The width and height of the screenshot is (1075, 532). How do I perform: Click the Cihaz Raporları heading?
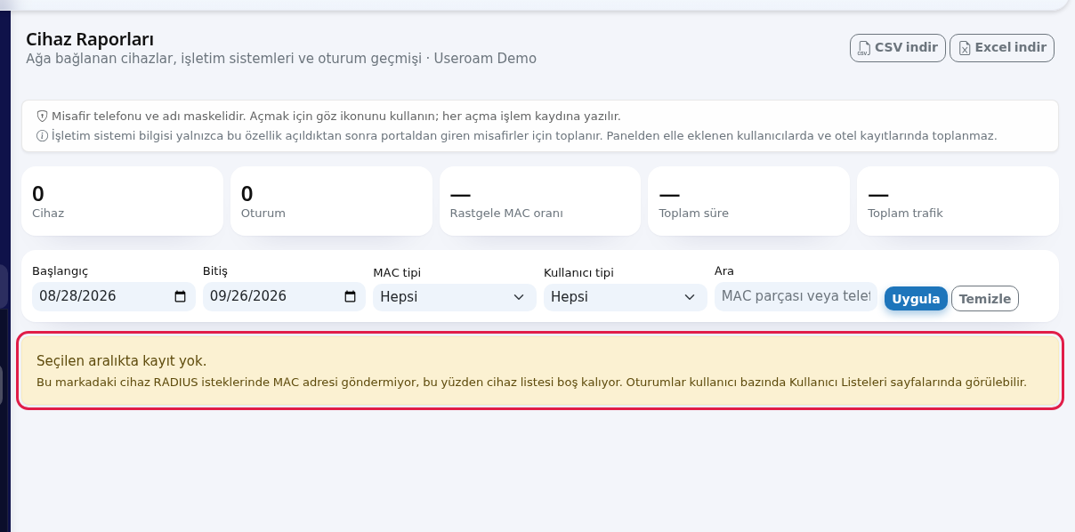[90, 39]
